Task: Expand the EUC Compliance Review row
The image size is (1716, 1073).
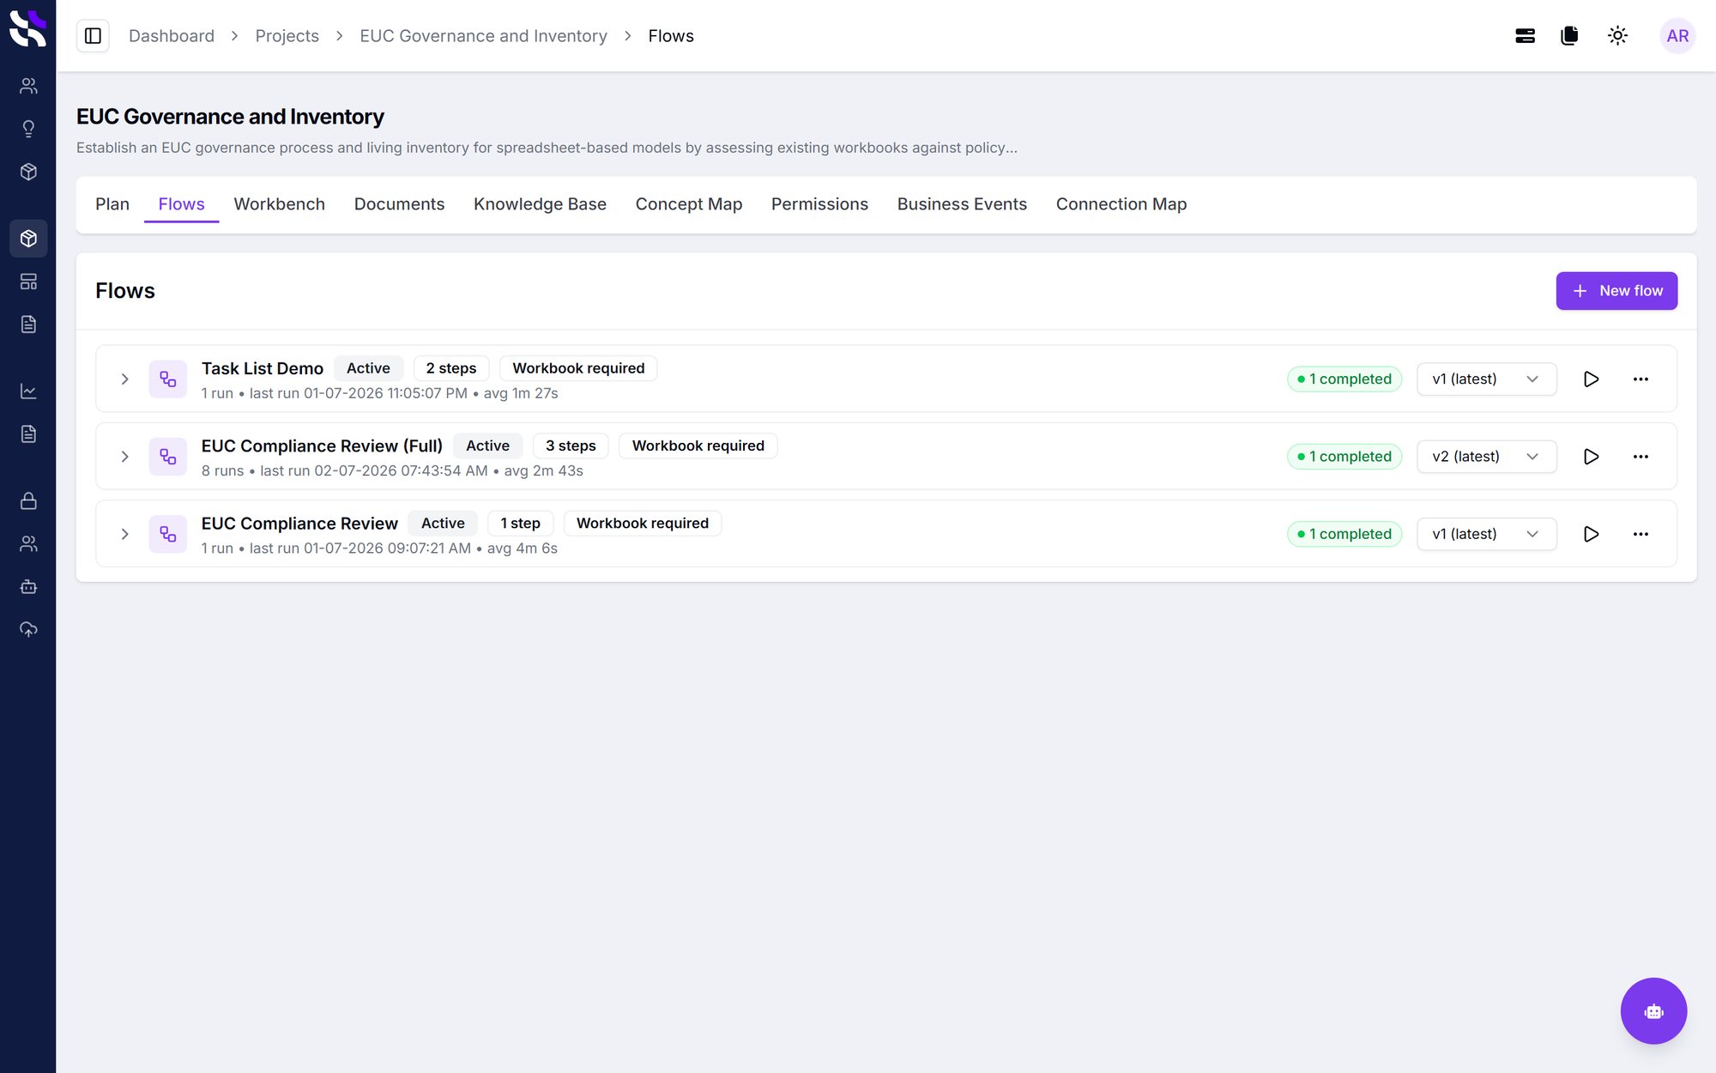Action: click(124, 534)
